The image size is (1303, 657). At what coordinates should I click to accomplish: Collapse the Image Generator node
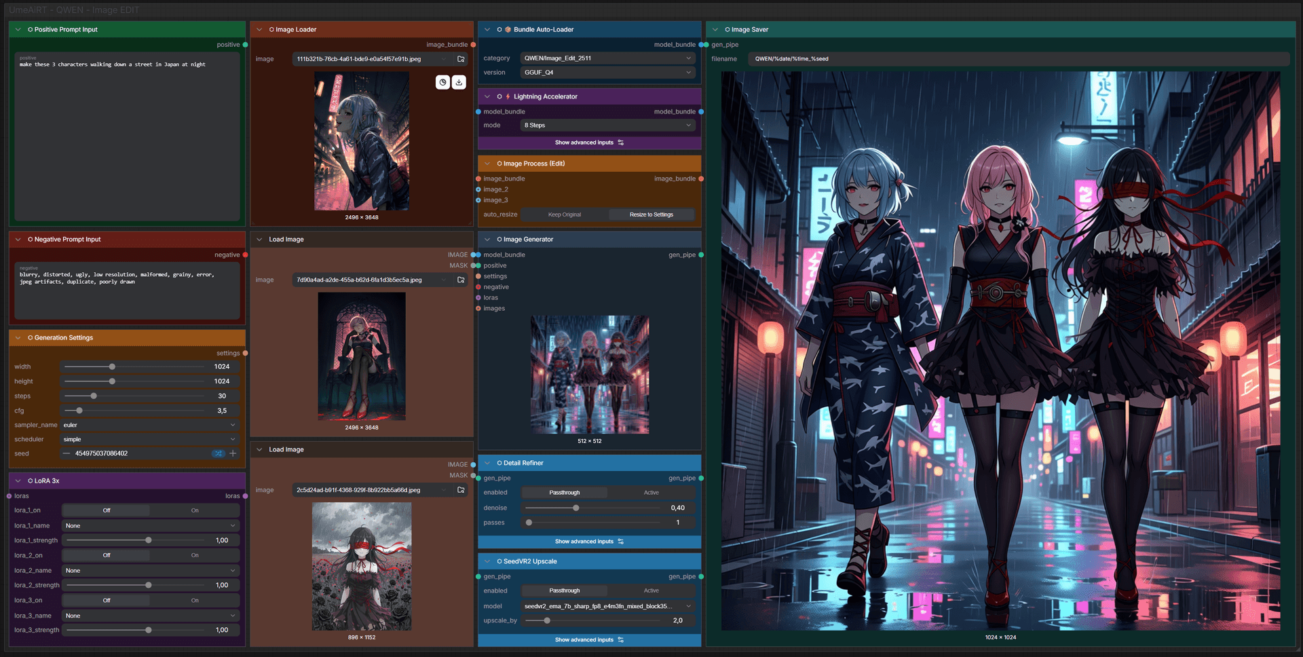tap(487, 240)
